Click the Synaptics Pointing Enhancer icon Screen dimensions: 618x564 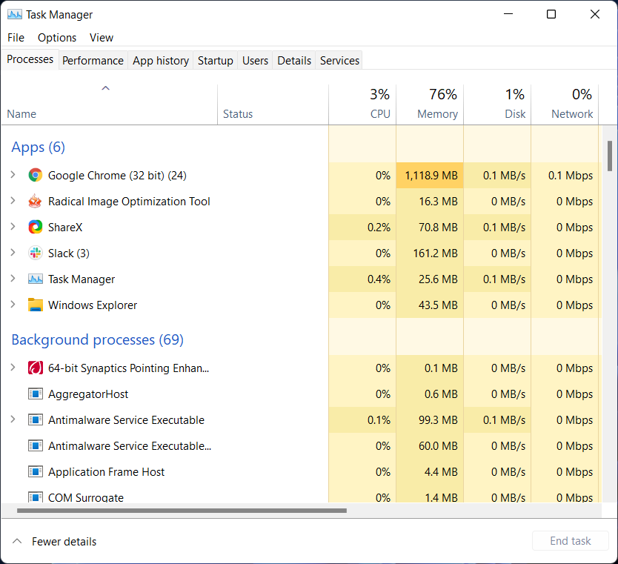[x=36, y=368]
